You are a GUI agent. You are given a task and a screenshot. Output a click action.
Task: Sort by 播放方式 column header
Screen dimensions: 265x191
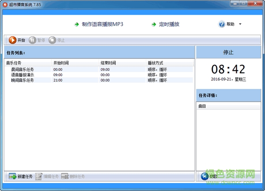point(170,63)
